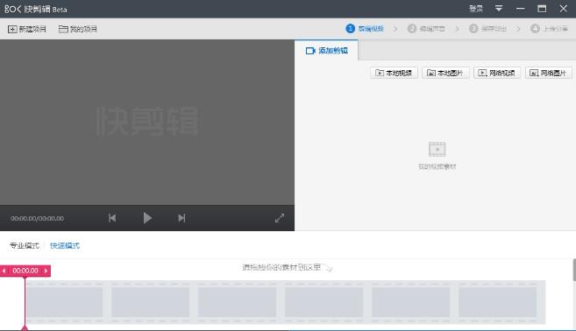The image size is (576, 331).
Task: Step timeline playhead back with left arrow
Action: pyautogui.click(x=4, y=271)
